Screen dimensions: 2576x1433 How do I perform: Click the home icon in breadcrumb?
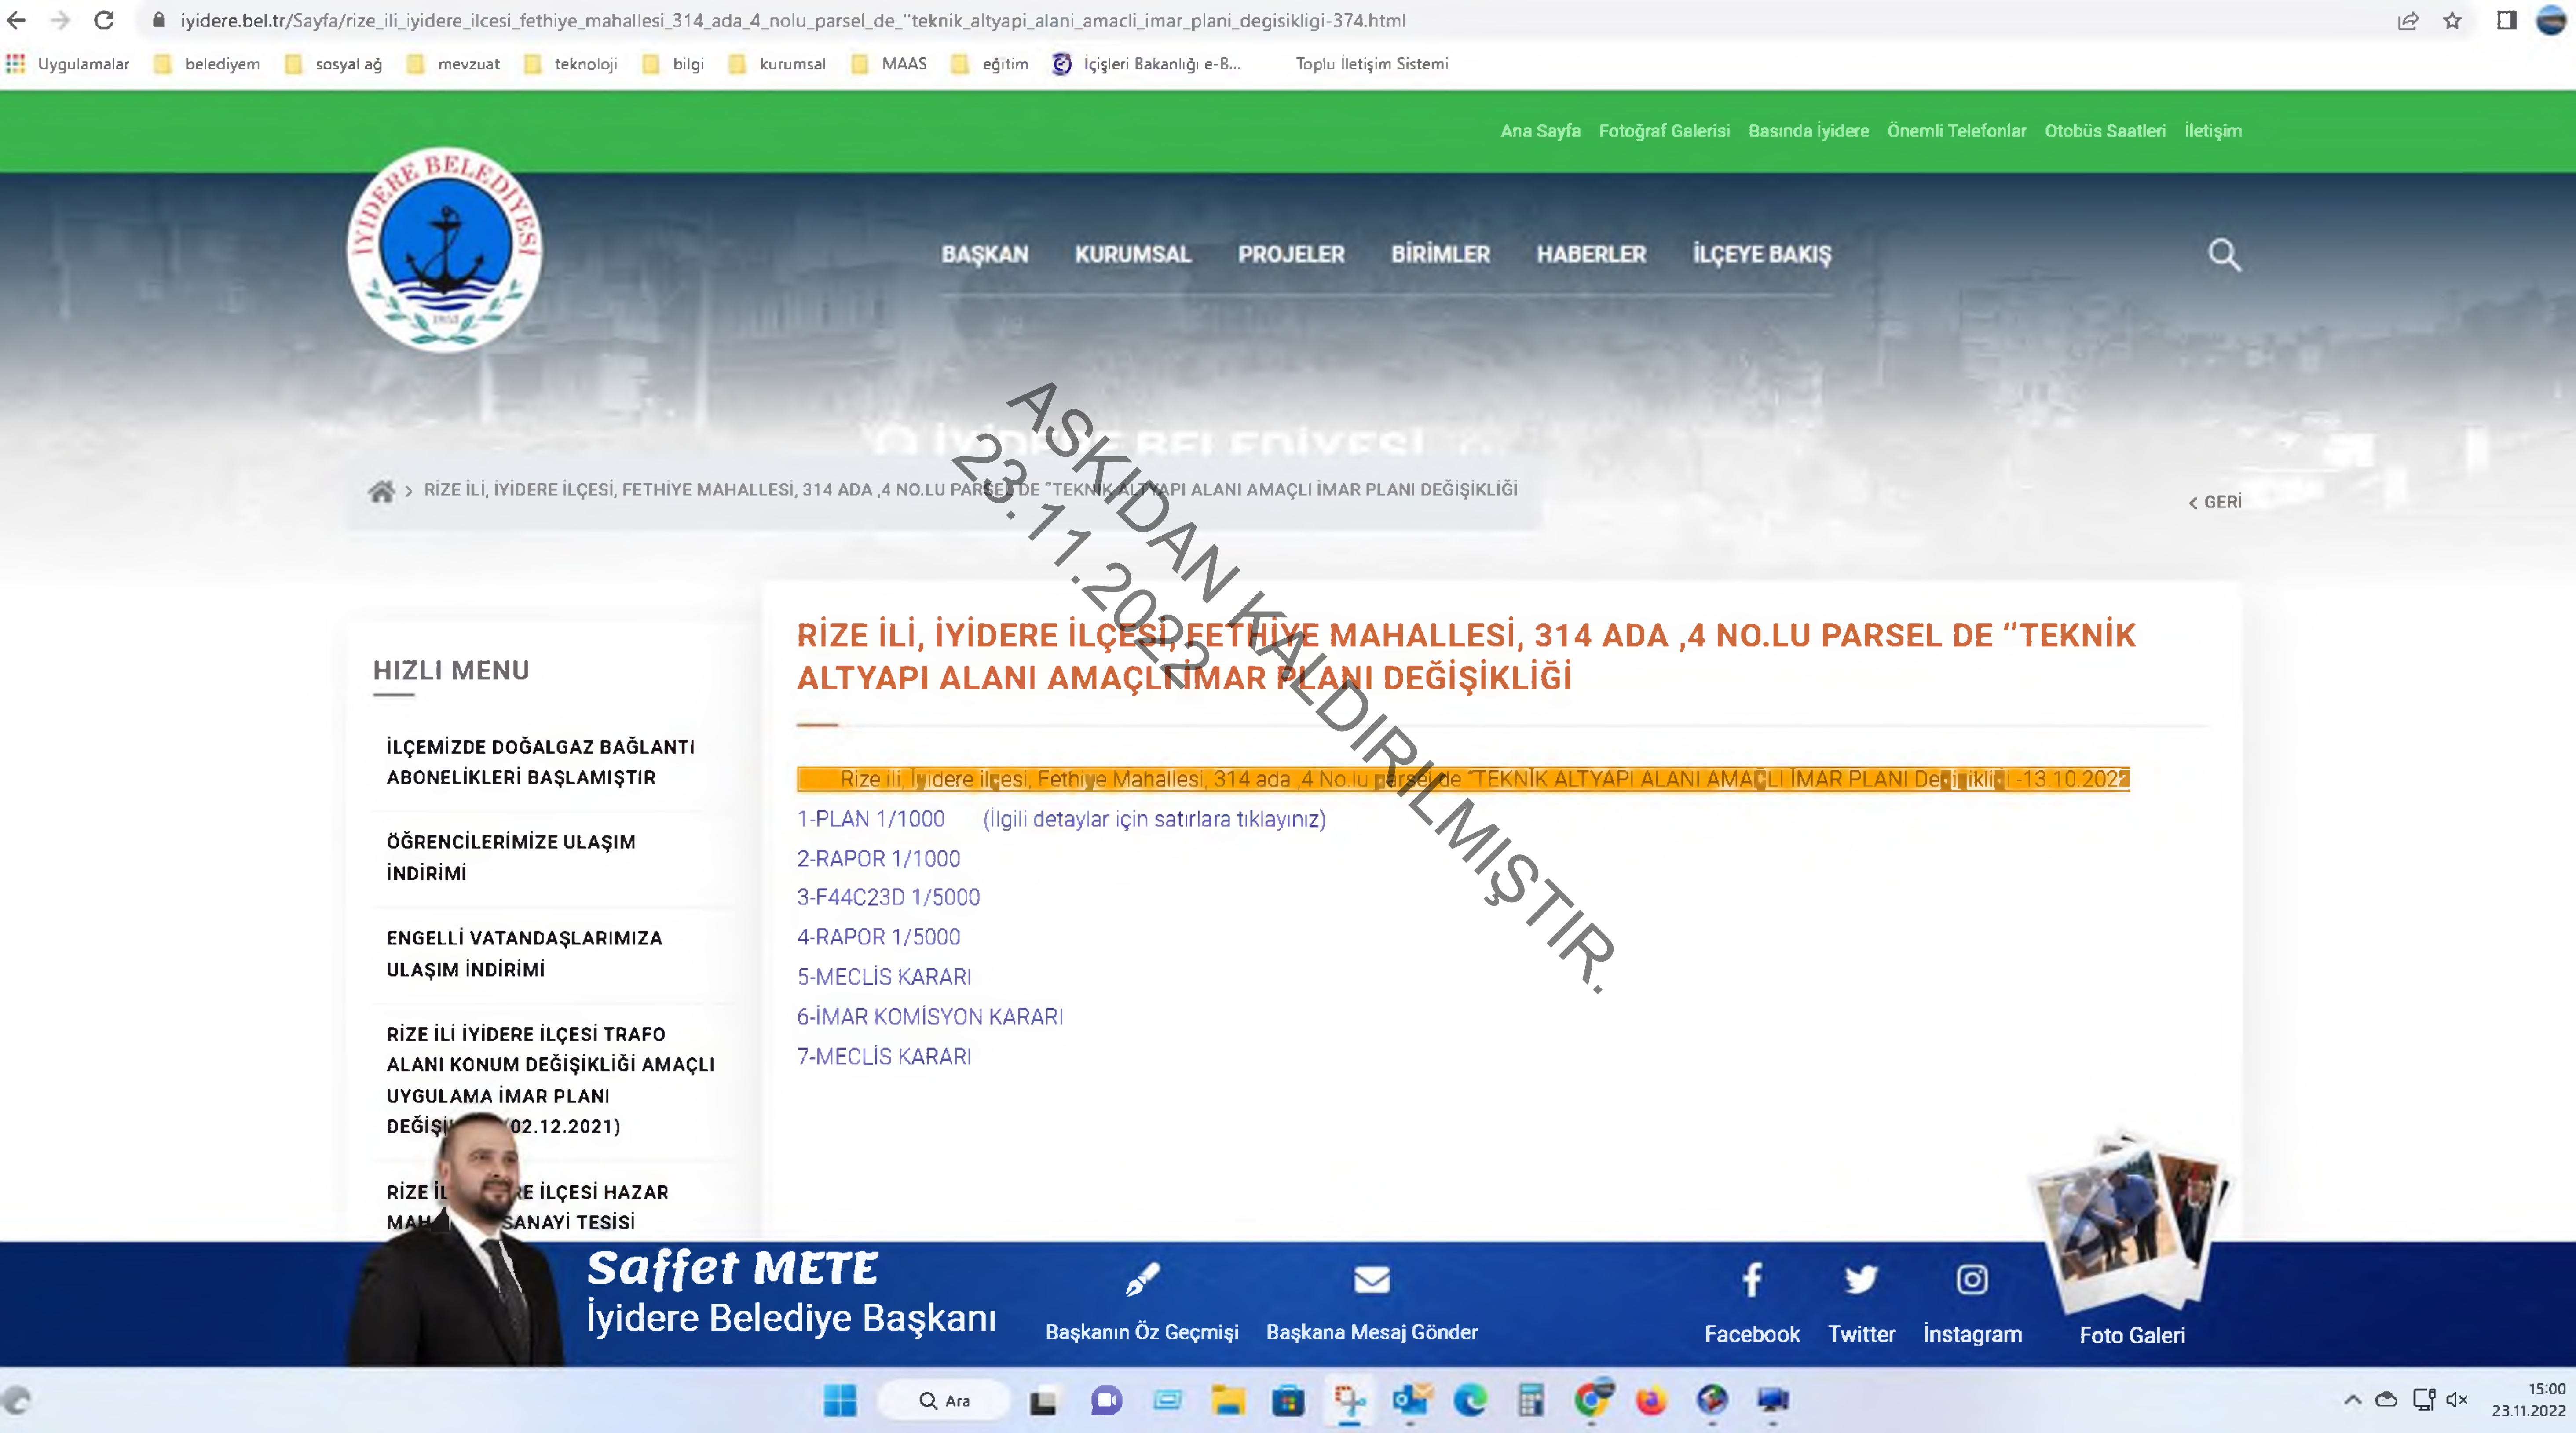(x=381, y=491)
